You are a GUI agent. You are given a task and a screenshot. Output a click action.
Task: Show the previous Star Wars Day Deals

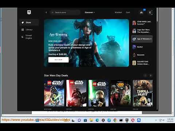(x=145, y=75)
